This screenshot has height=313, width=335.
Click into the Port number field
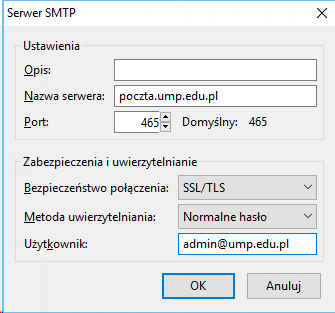137,122
